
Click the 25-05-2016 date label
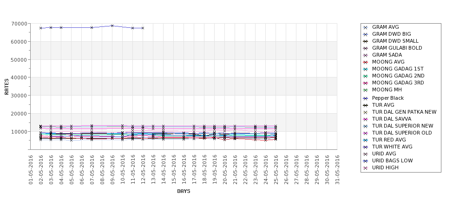click(276, 170)
